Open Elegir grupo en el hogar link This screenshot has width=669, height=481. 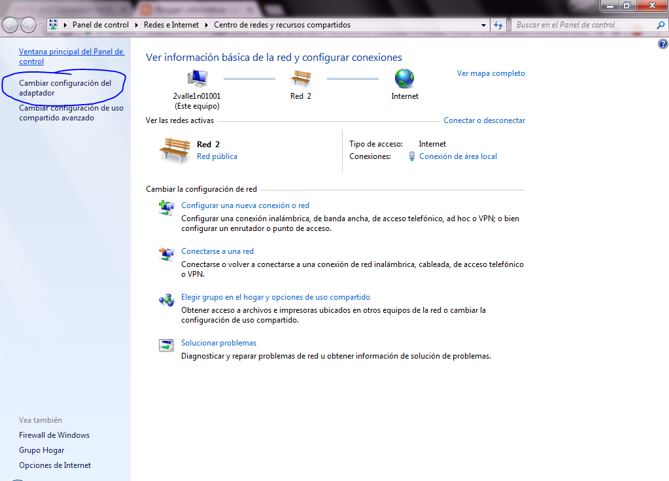point(275,297)
